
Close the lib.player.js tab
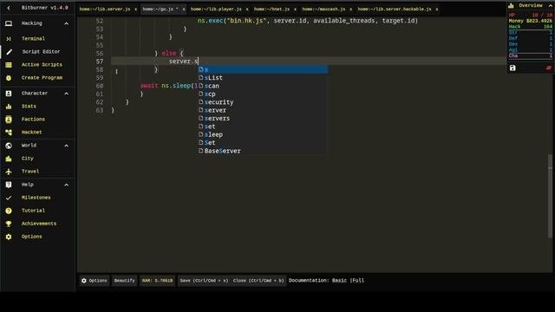coord(246,10)
